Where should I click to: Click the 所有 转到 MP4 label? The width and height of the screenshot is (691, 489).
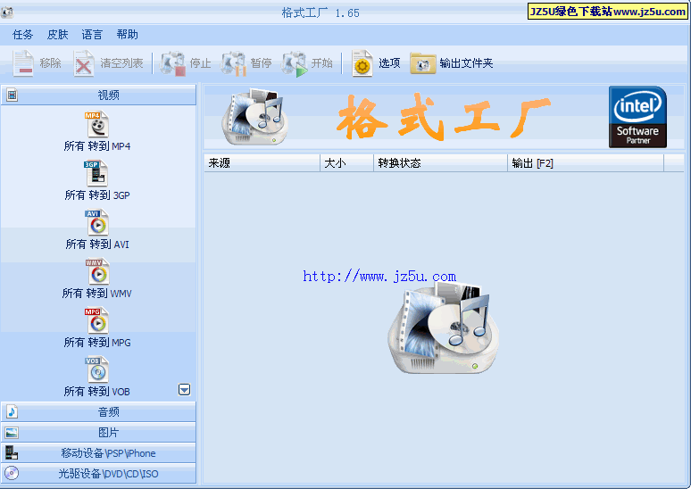pos(97,146)
